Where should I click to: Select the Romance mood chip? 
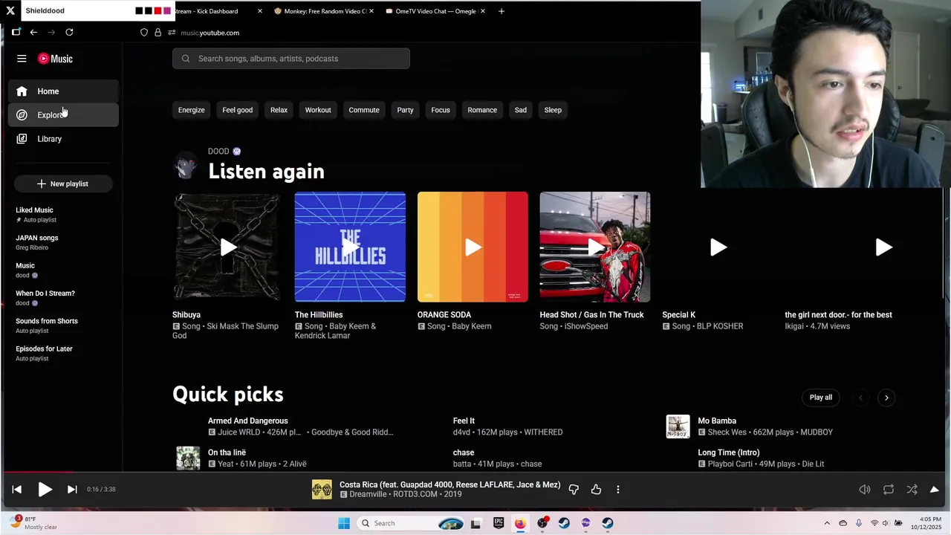click(482, 110)
